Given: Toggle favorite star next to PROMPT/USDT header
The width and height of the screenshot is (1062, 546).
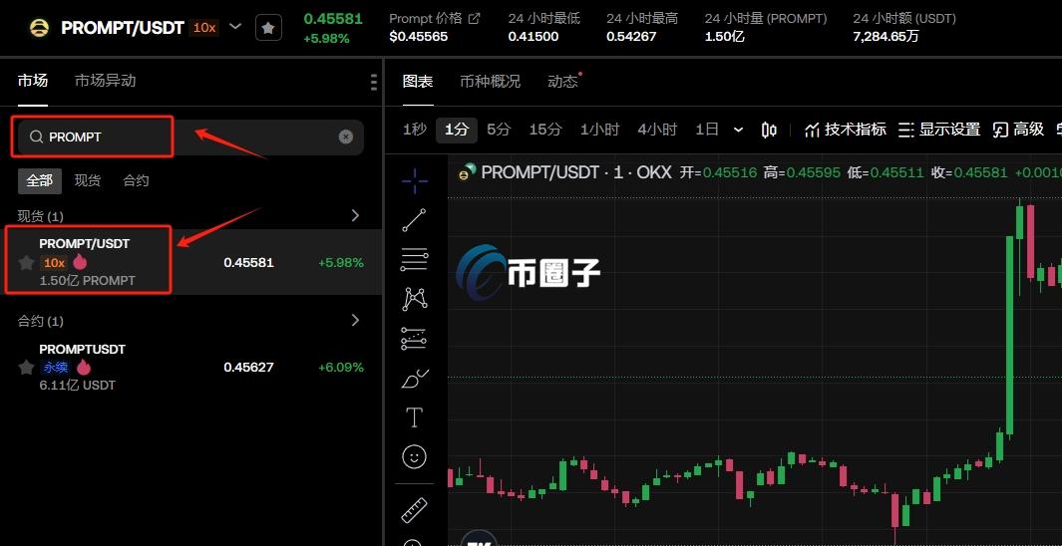Looking at the screenshot, I should (268, 28).
